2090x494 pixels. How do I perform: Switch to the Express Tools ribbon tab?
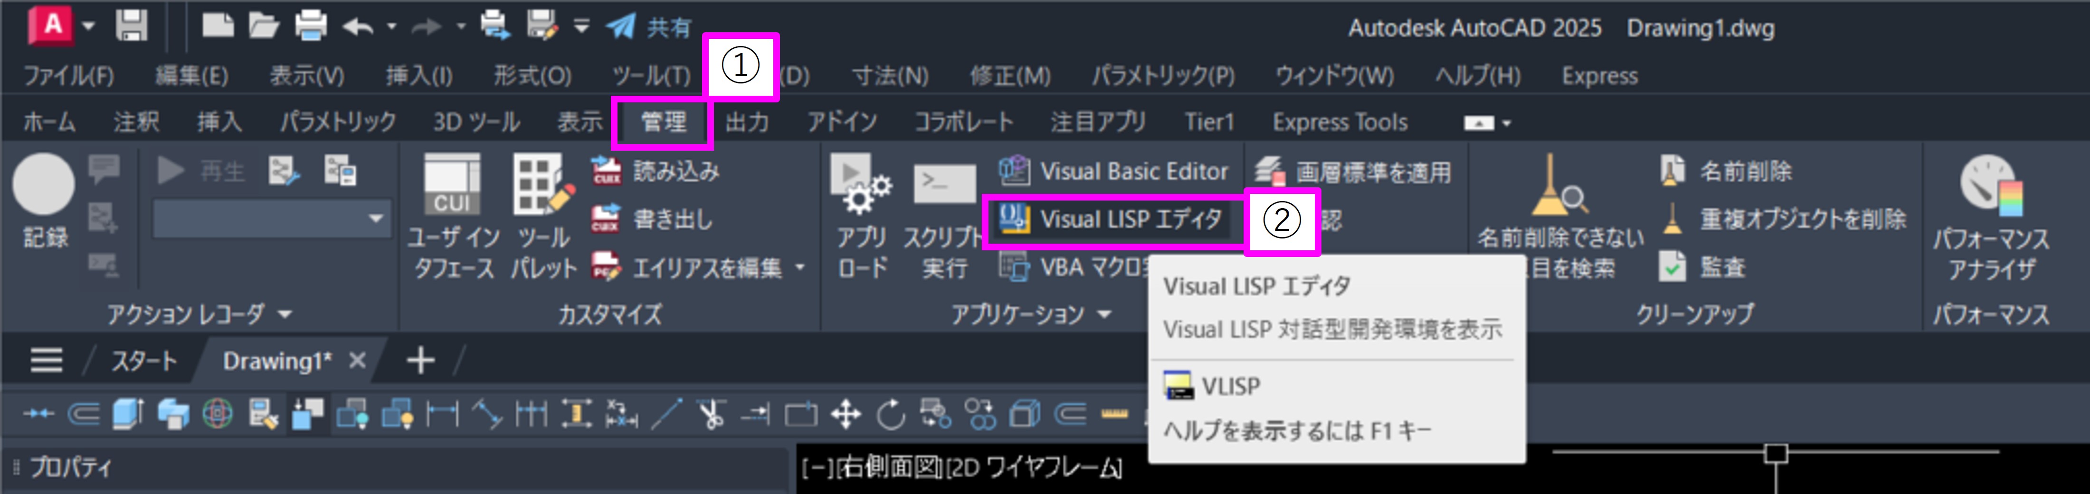tap(1339, 122)
